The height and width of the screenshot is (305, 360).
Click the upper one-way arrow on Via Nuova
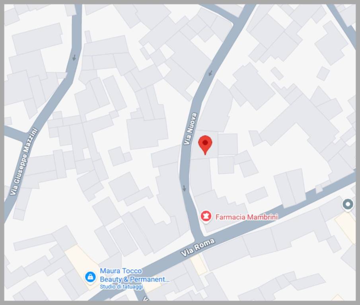pos(210,73)
